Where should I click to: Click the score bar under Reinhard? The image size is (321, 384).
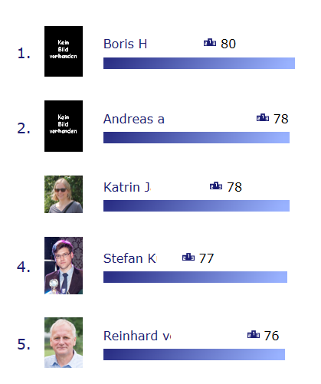194,355
